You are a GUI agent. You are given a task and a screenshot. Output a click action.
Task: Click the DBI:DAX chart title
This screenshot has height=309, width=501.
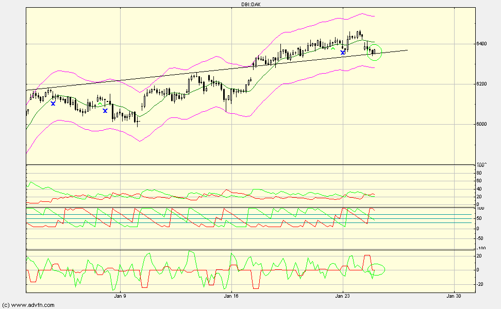point(251,4)
